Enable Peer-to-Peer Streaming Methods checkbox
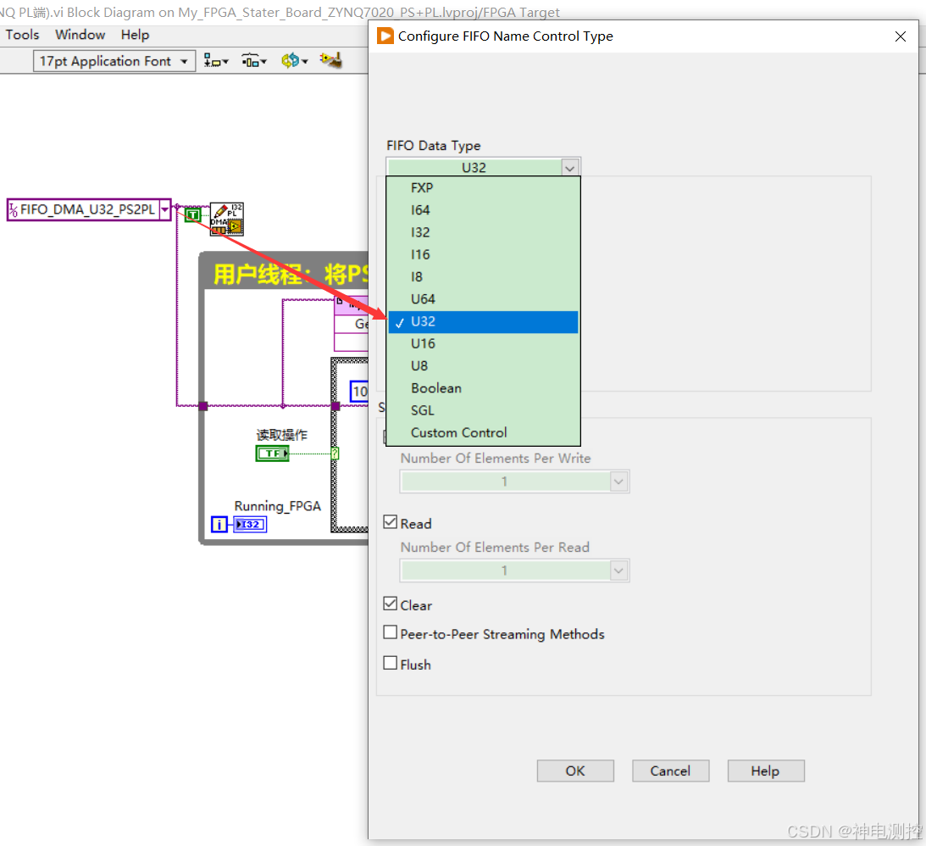Viewport: 926px width, 846px height. point(391,632)
